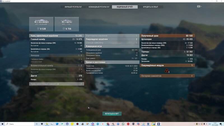Screen dimensions: 224x126
Task: Open the Кредиты и опыт tab
Action: click(x=151, y=7)
